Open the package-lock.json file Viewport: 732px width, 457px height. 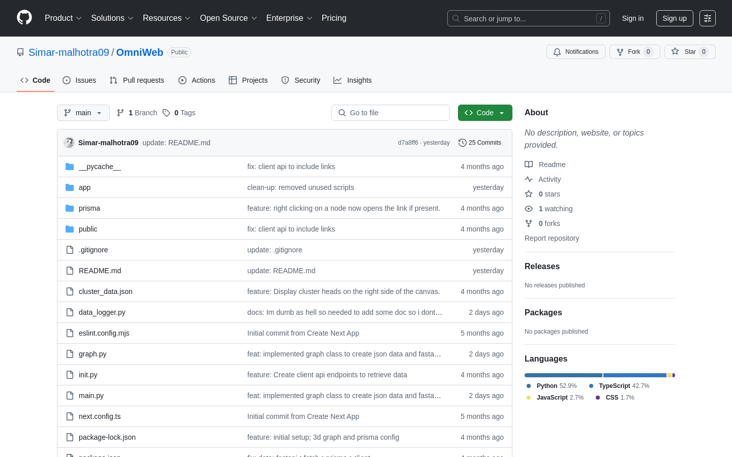pyautogui.click(x=107, y=437)
